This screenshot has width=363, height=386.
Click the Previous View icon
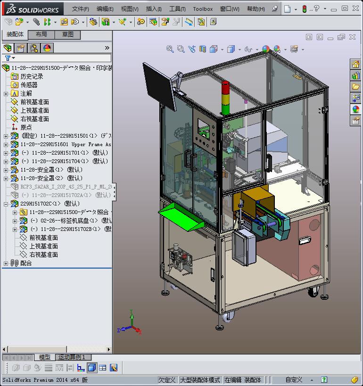point(191,49)
